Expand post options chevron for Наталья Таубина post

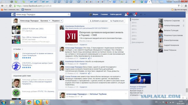pos(126,94)
